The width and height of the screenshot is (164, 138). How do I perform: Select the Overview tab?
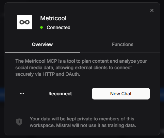tap(42, 44)
